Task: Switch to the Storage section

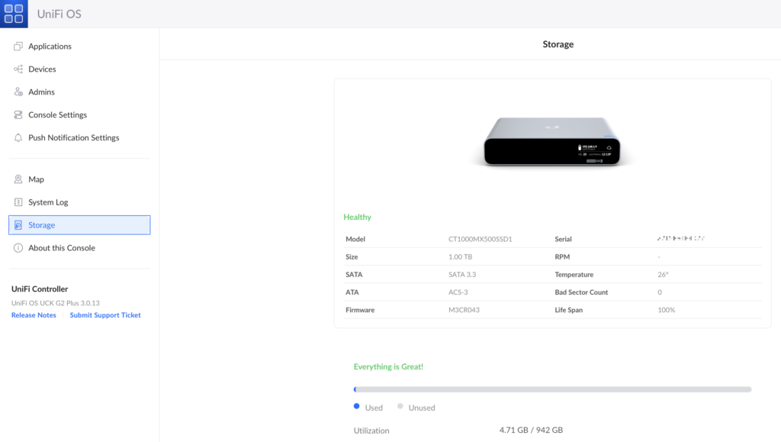Action: 40,224
